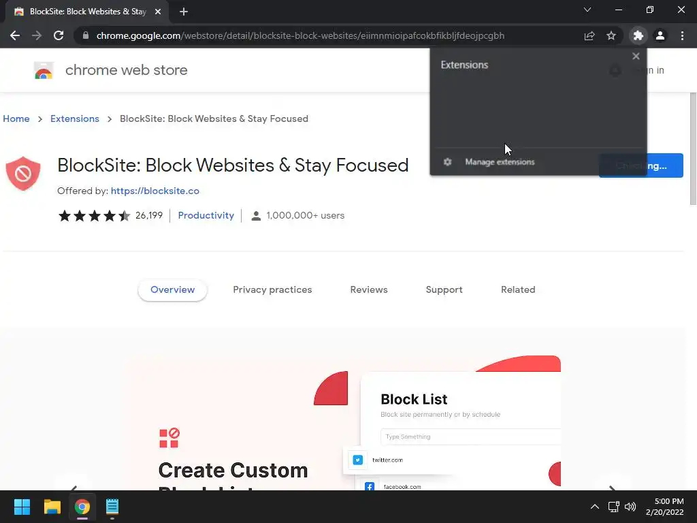
Task: Open a new tab with plus
Action: 184,12
